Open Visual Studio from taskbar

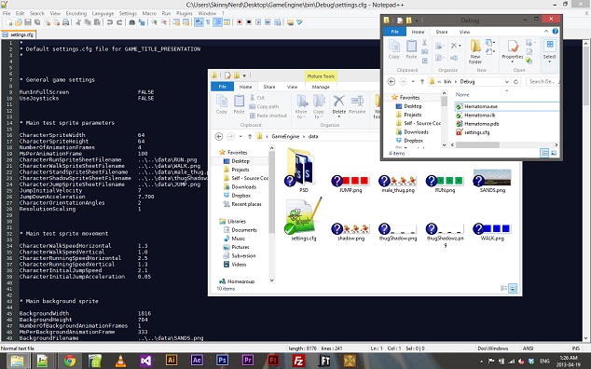click(x=145, y=361)
